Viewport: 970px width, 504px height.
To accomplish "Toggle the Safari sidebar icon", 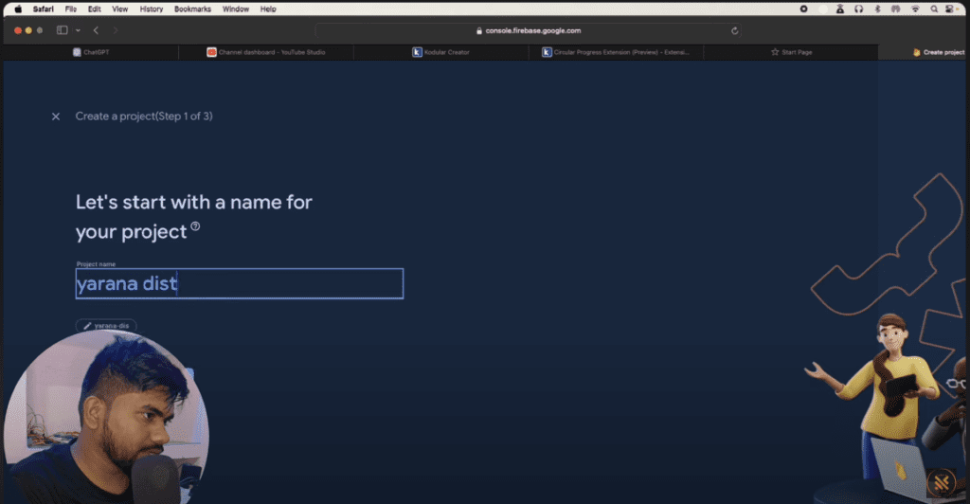I will point(62,30).
